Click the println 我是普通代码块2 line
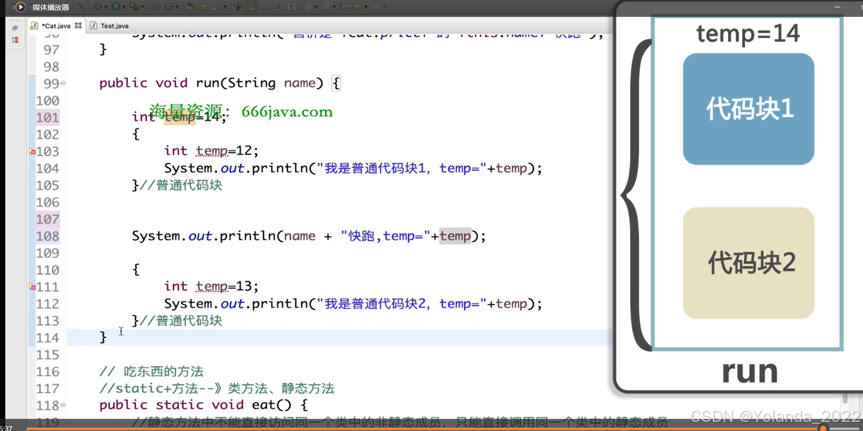 click(x=353, y=304)
